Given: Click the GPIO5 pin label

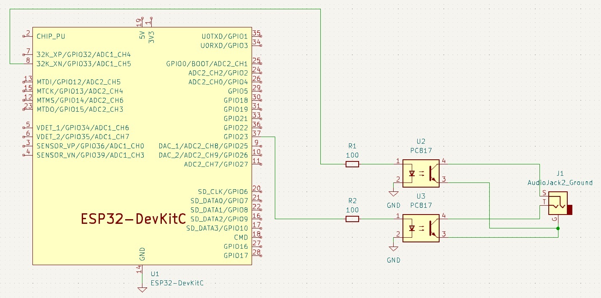Looking at the screenshot, I should pyautogui.click(x=238, y=91).
